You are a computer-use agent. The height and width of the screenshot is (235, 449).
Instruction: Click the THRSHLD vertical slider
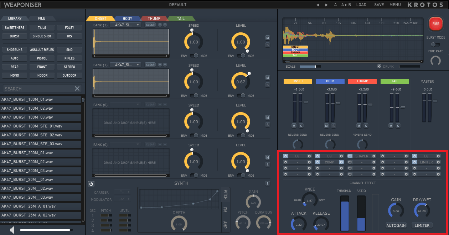tap(345, 213)
